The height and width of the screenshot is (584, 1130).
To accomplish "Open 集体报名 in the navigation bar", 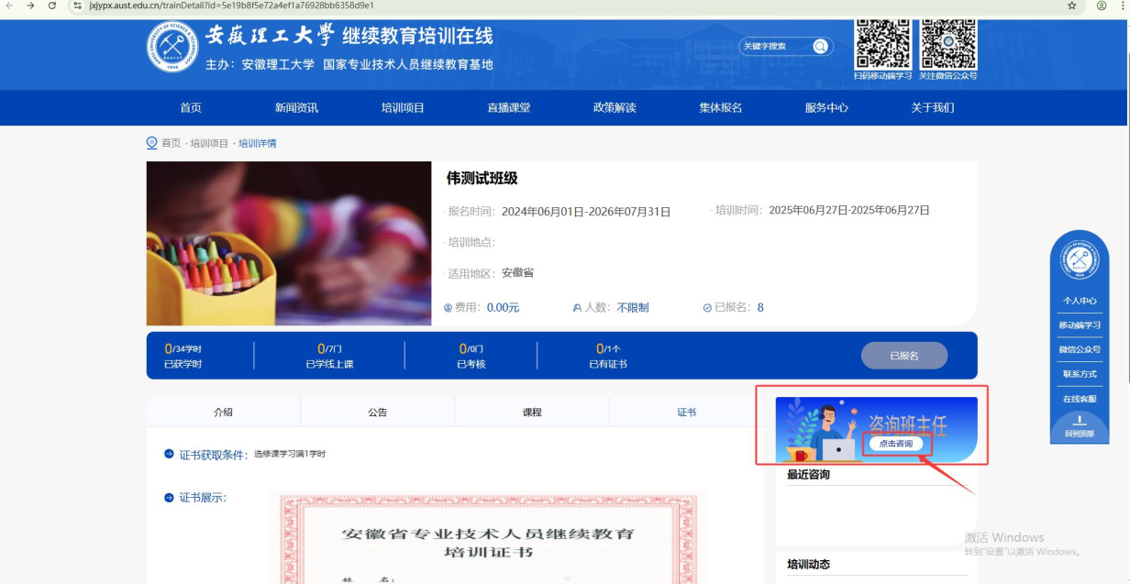I will click(720, 107).
